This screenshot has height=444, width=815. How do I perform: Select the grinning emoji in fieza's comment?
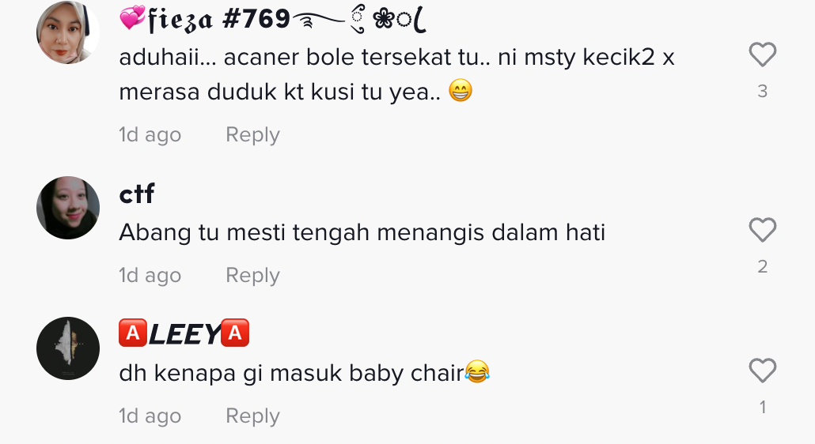coord(461,90)
